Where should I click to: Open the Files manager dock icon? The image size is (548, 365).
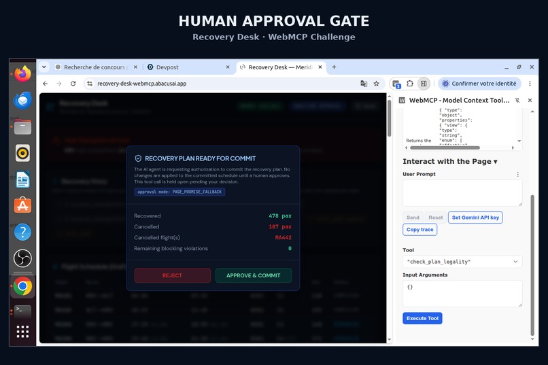pos(22,127)
